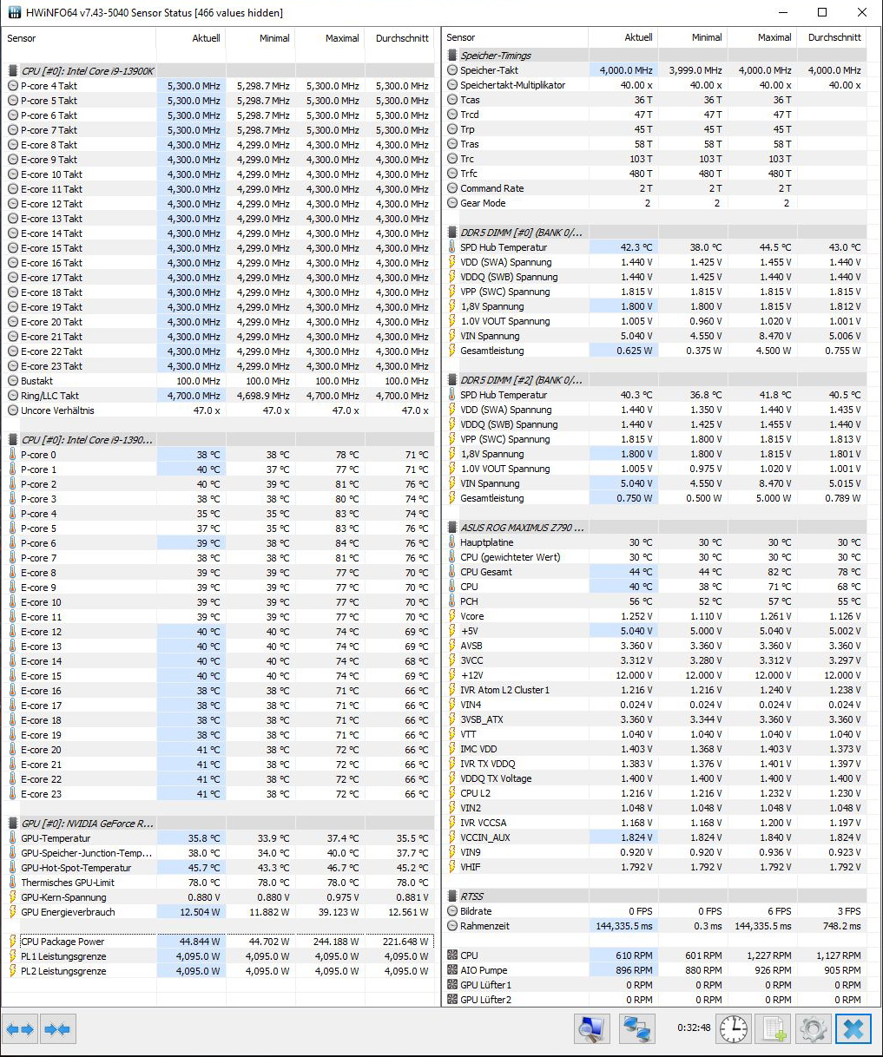The image size is (883, 1057).
Task: Click the left Sensor column header
Action: click(23, 38)
